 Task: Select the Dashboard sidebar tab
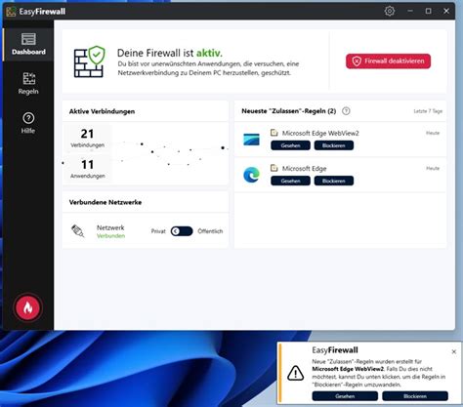coord(28,44)
